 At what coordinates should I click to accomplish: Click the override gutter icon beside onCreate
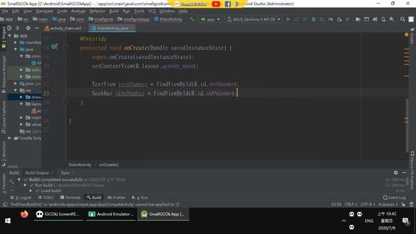(x=55, y=47)
